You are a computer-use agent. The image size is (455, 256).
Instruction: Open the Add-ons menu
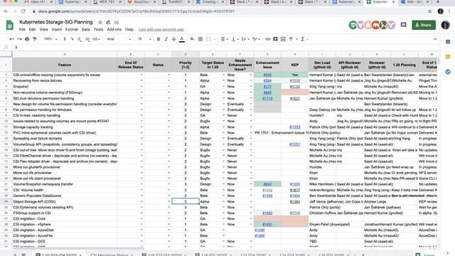click(114, 30)
